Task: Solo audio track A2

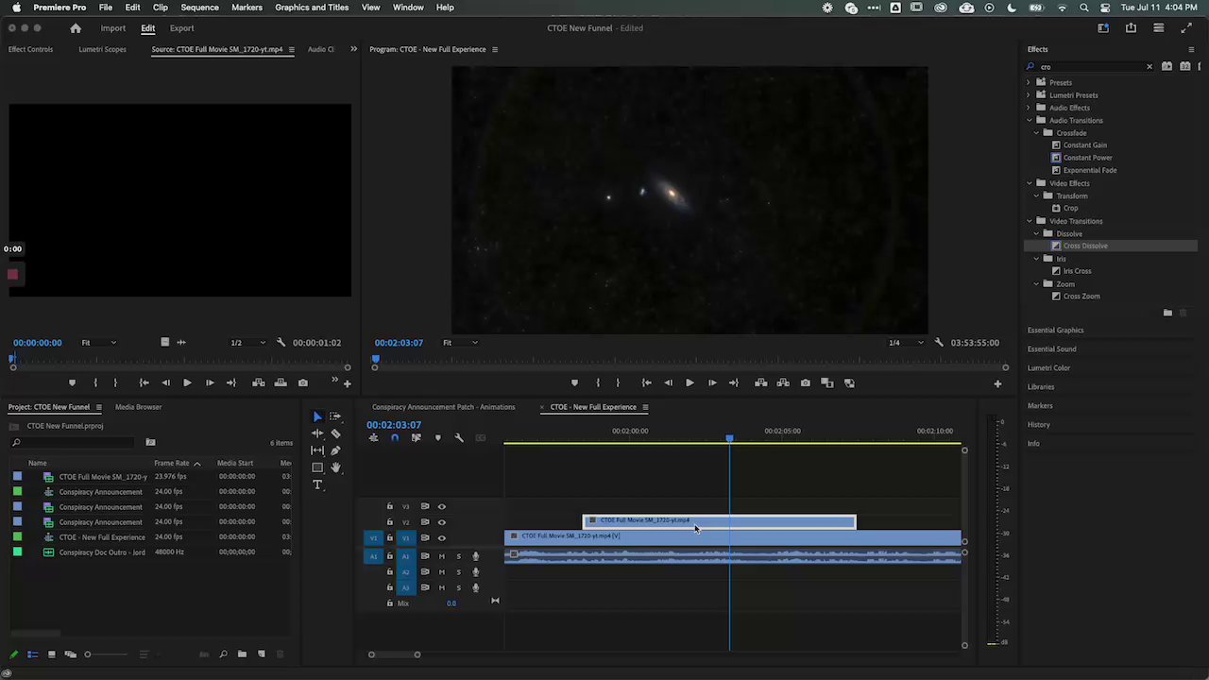Action: click(458, 572)
